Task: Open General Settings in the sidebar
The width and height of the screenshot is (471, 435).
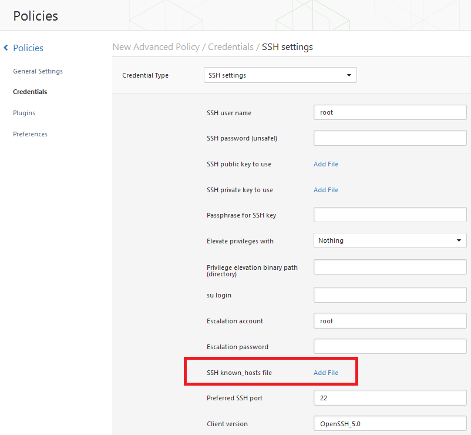Action: coord(38,71)
